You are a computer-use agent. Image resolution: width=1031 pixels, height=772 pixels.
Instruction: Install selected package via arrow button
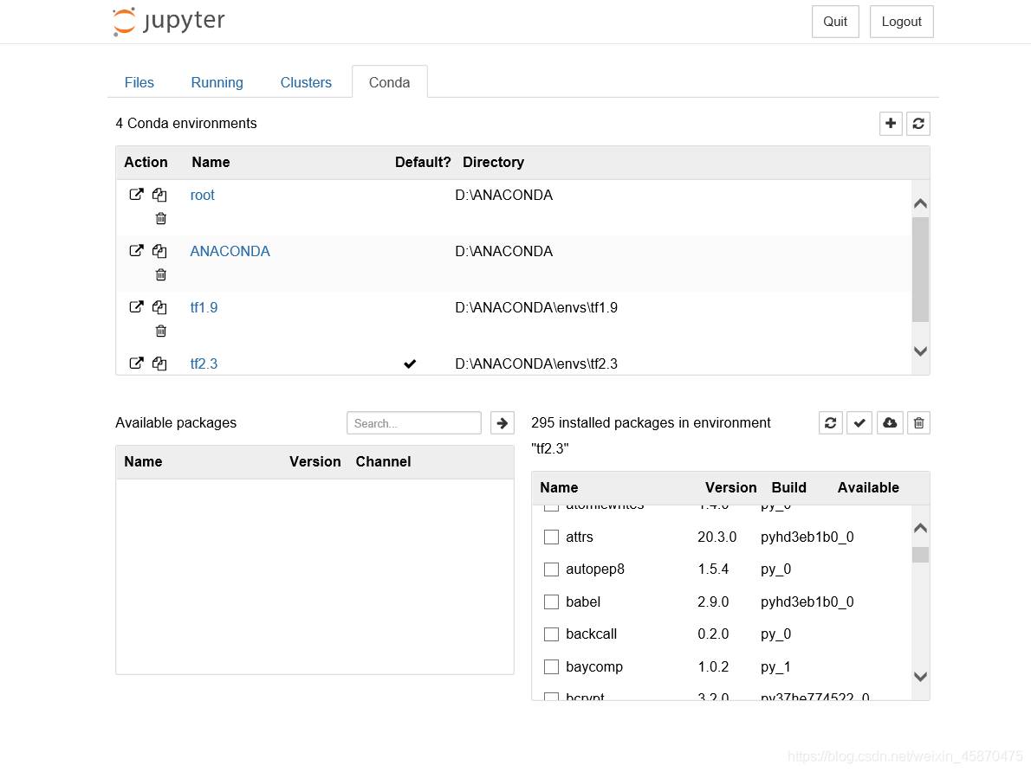tap(503, 423)
